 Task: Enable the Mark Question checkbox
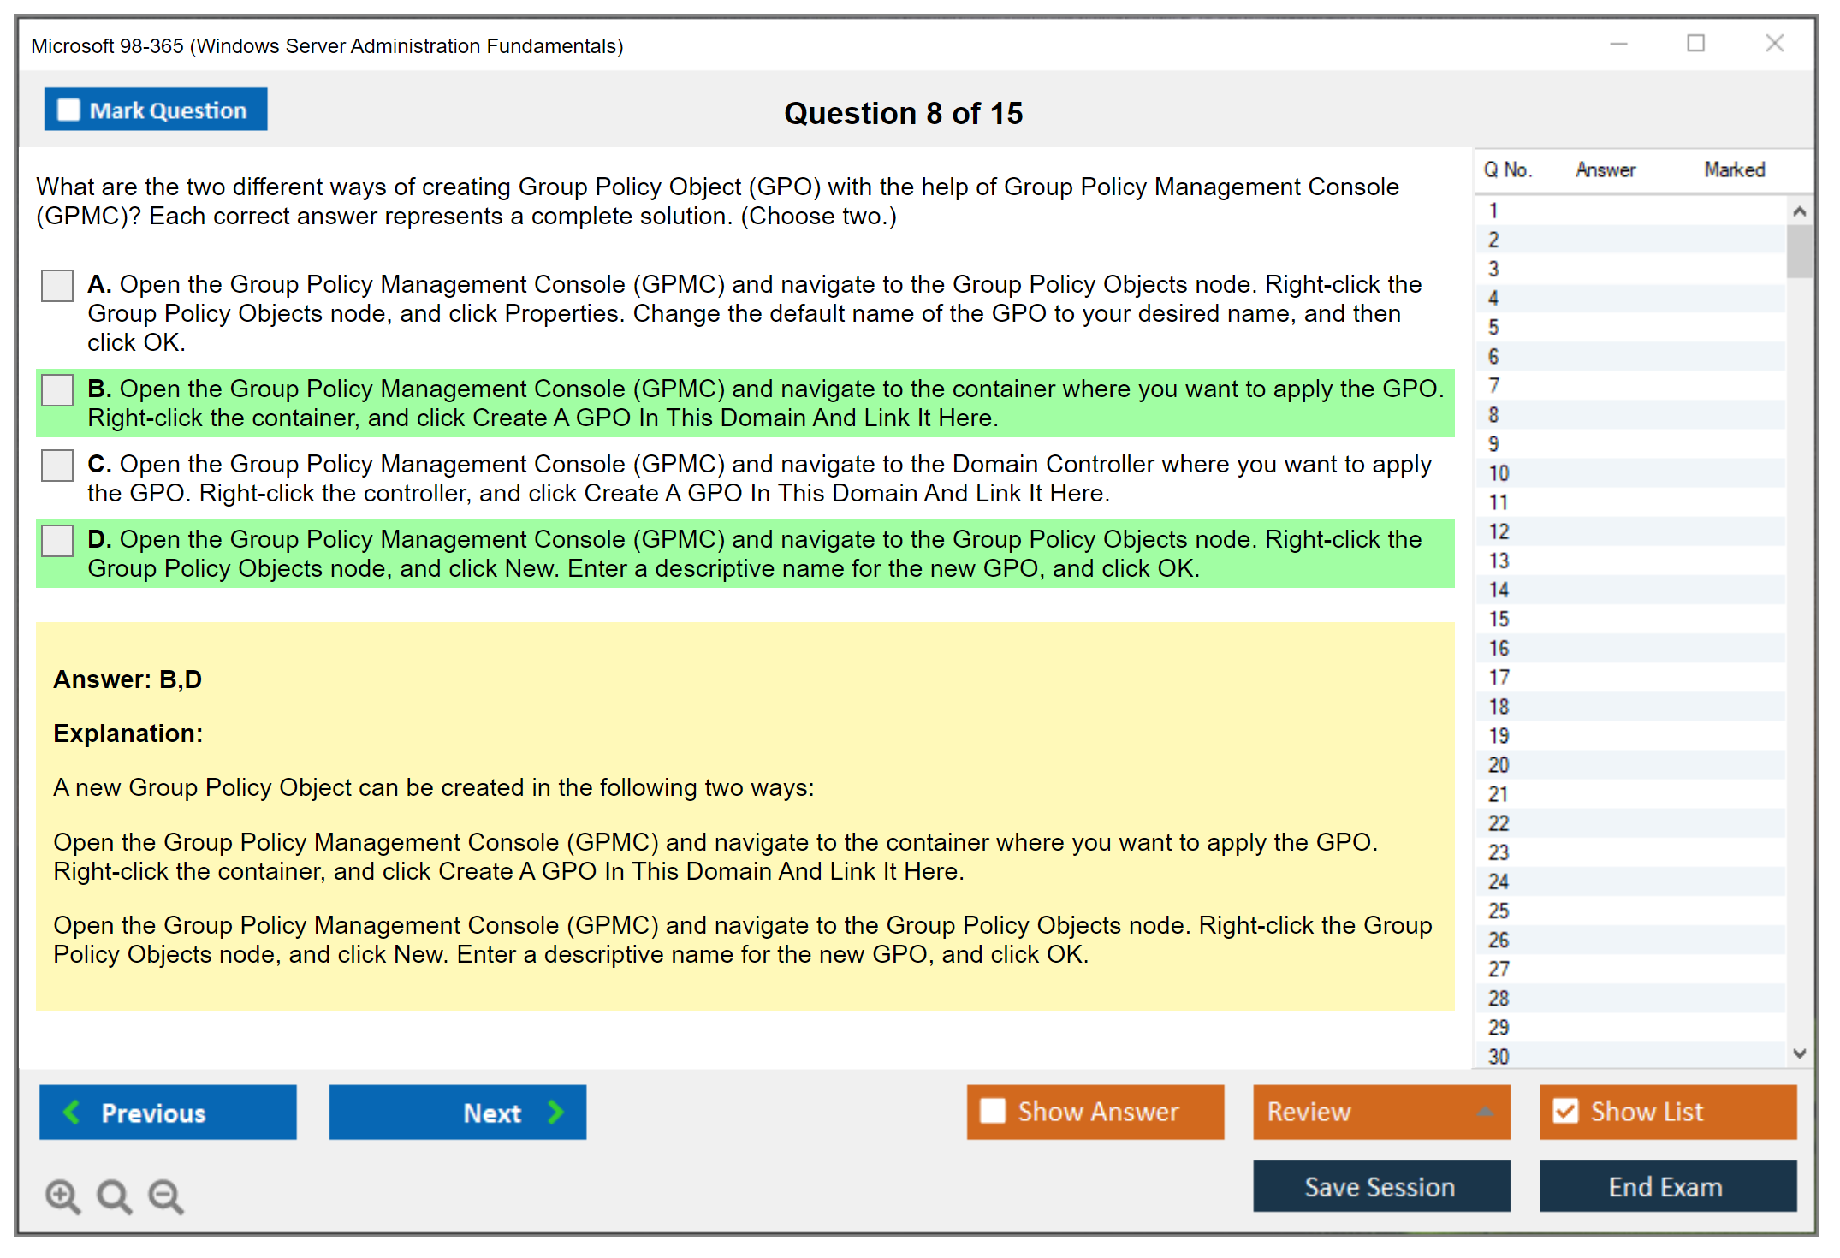68,110
